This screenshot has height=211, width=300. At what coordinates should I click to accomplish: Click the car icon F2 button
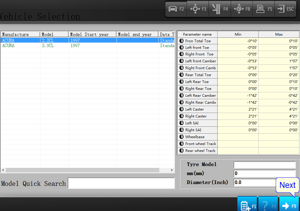pyautogui.click(x=176, y=9)
